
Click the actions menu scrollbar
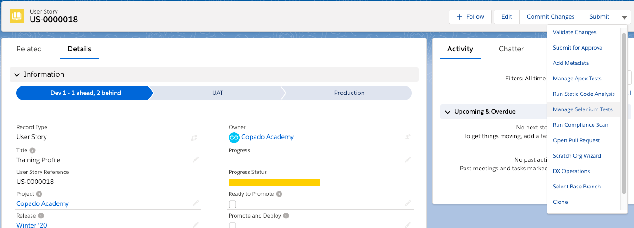624,114
